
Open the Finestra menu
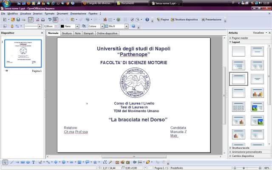pos(93,14)
